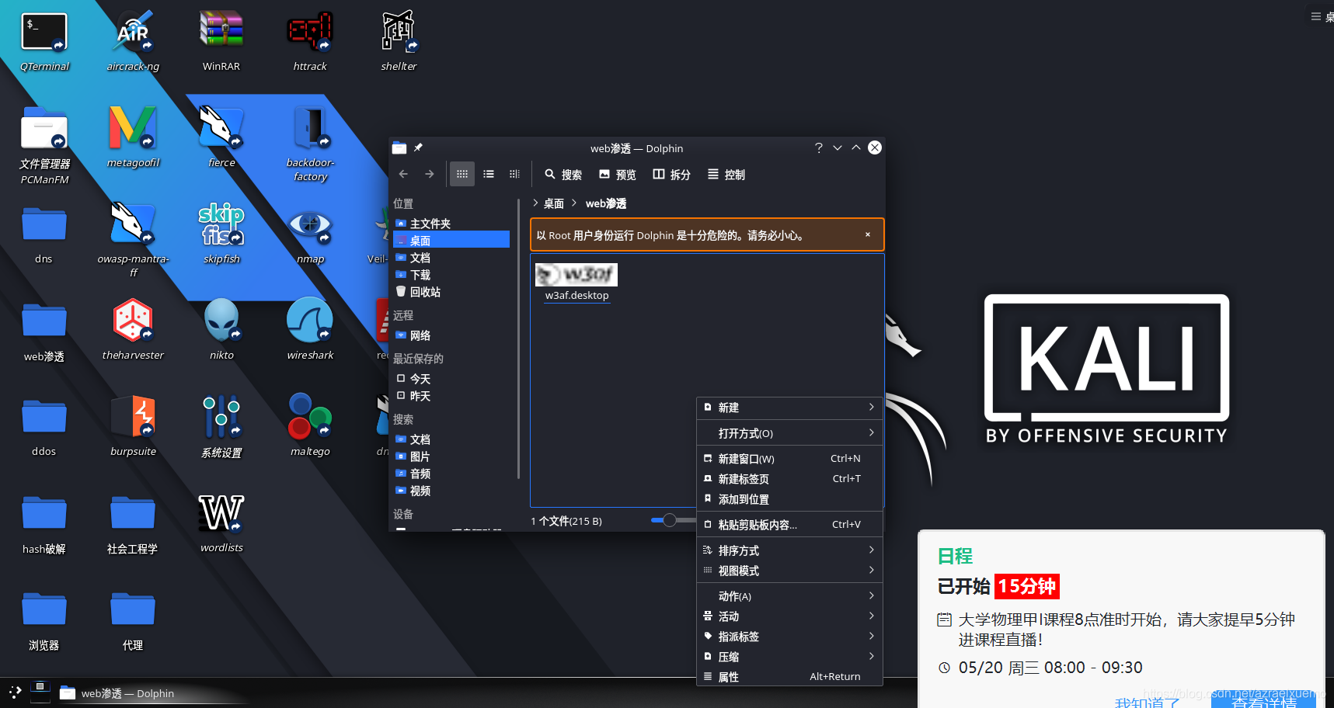The image size is (1334, 708).
Task: Go back in Dolphin navigation
Action: (x=403, y=175)
